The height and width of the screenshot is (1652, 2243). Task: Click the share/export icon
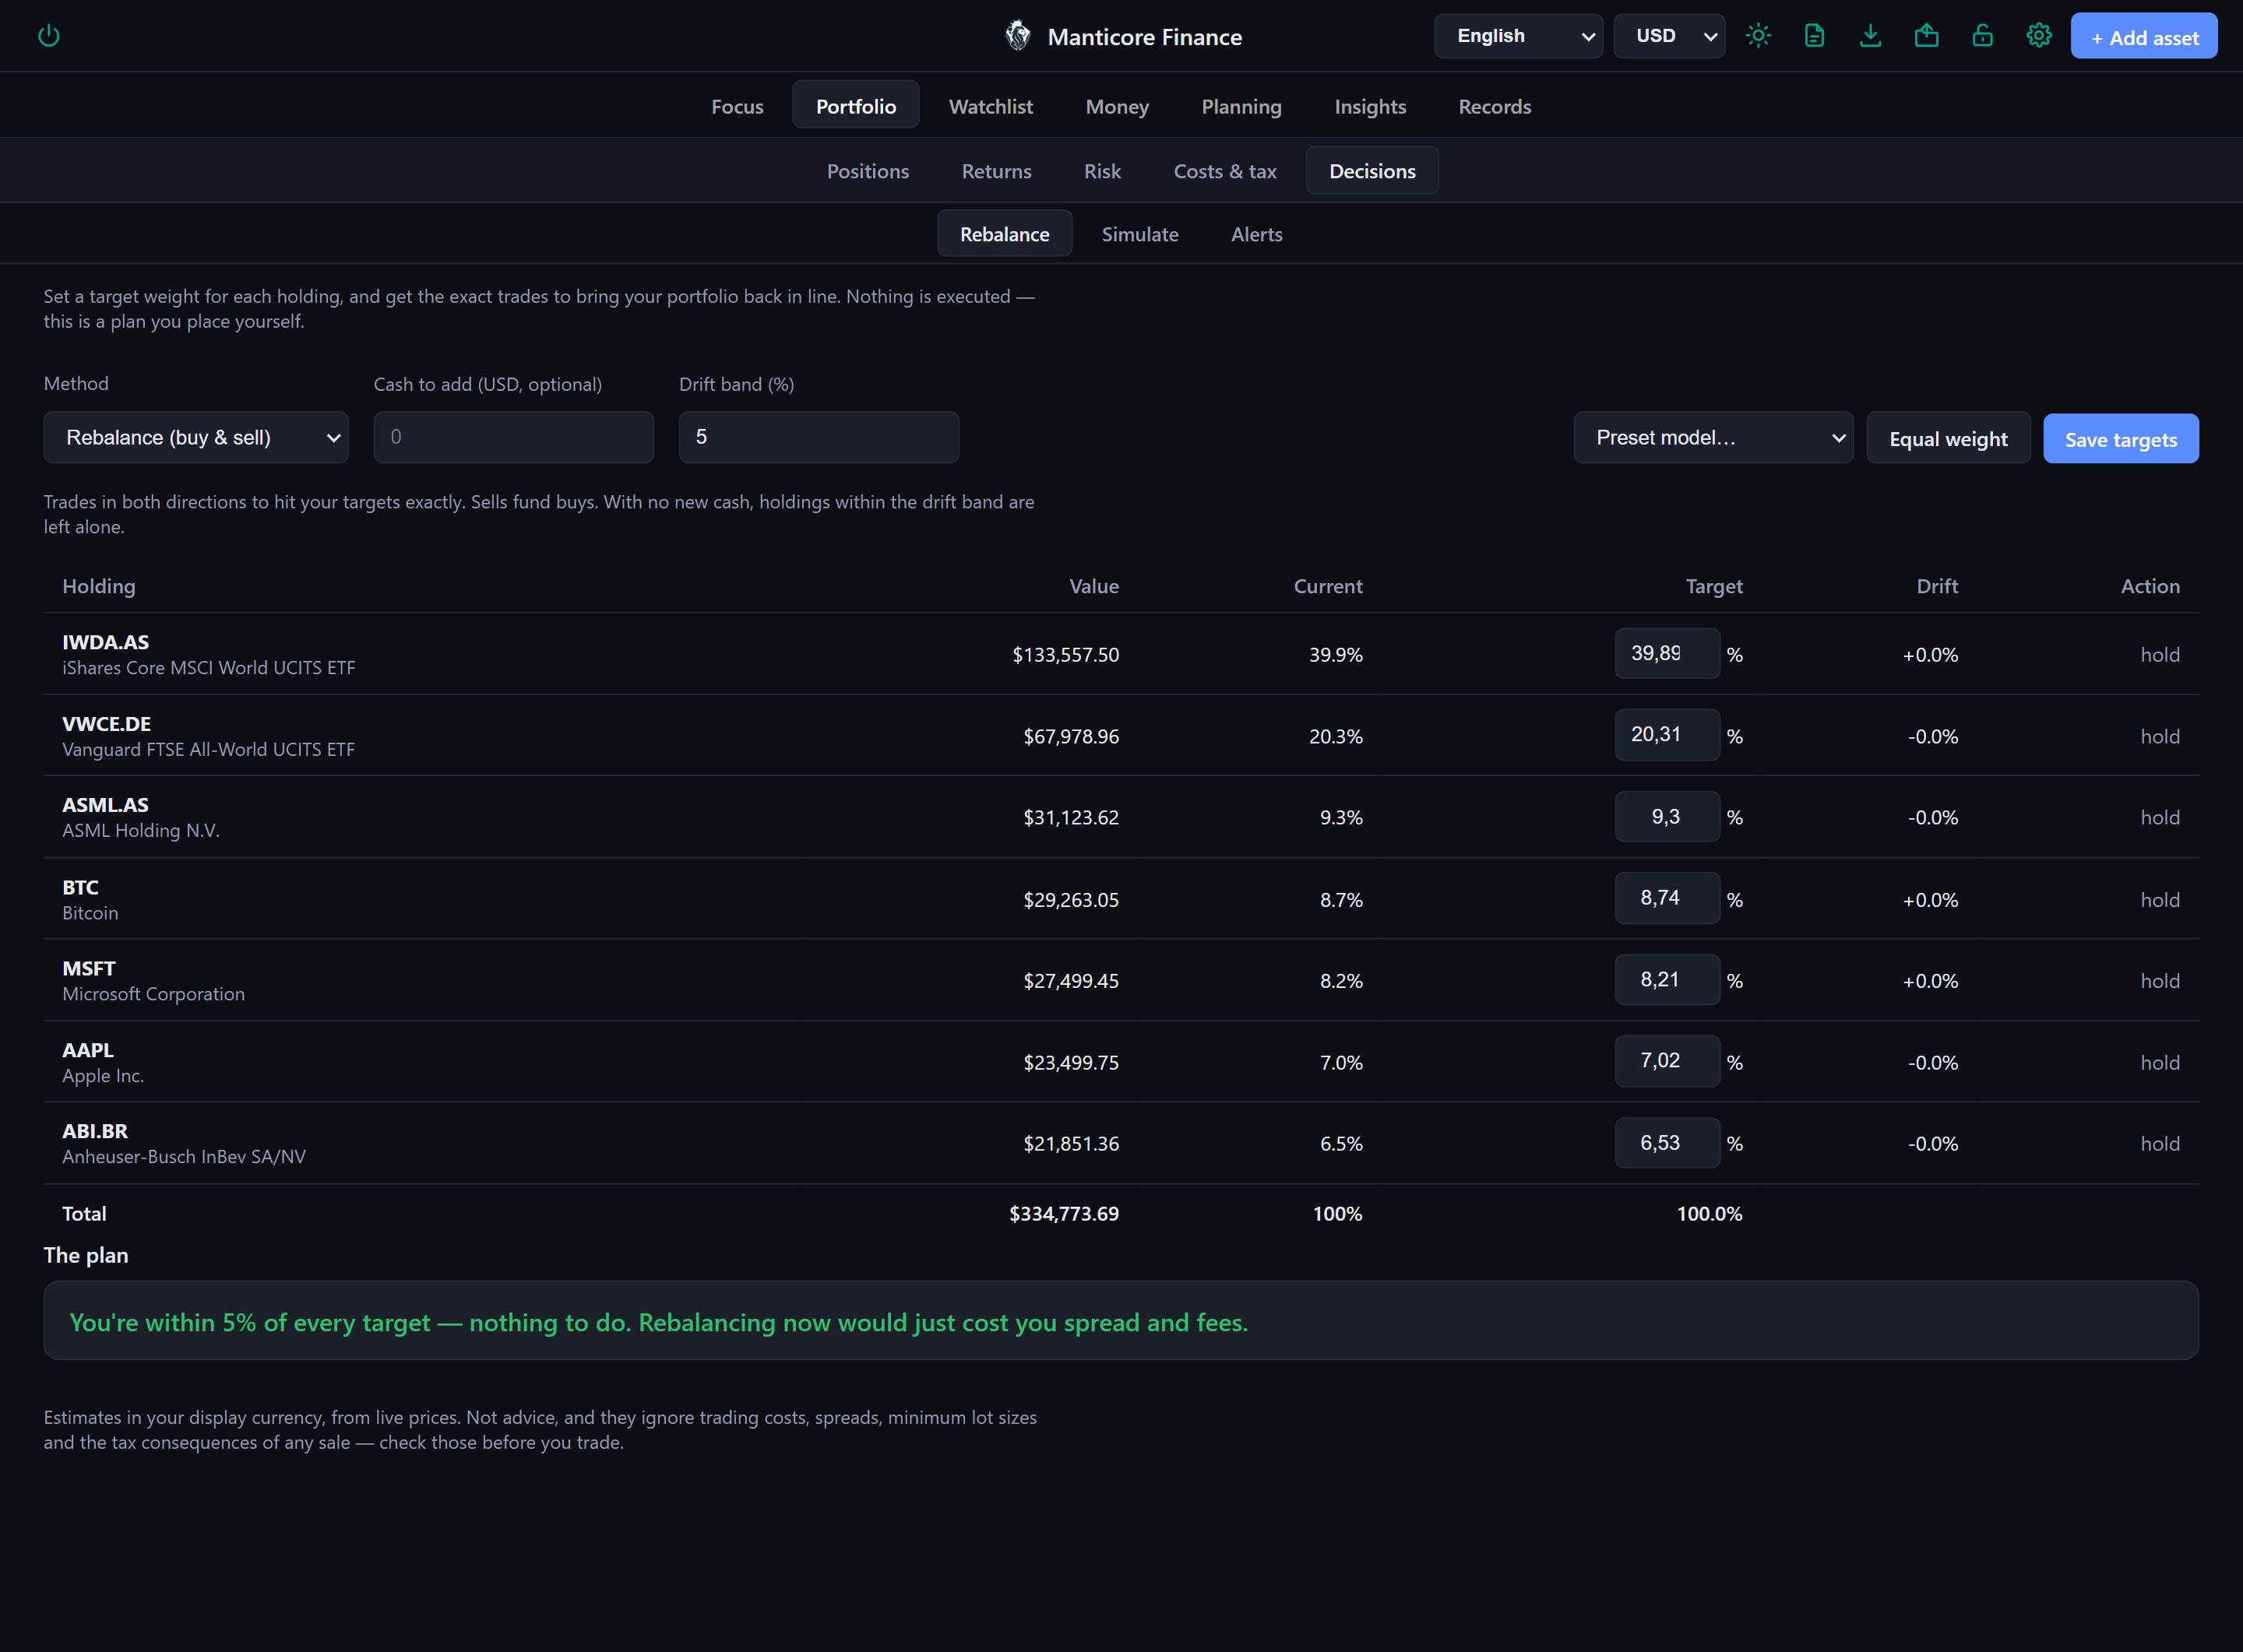[1926, 36]
